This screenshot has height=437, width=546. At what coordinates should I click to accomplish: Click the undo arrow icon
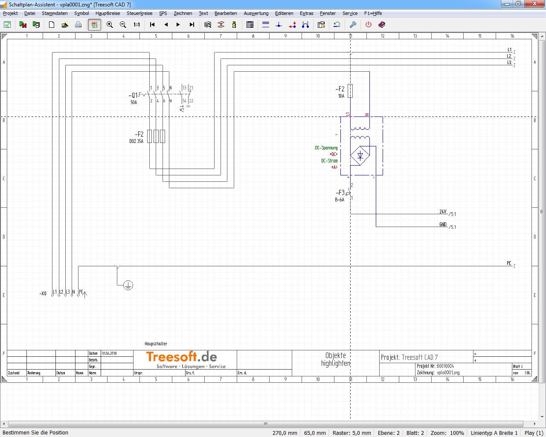[337, 25]
